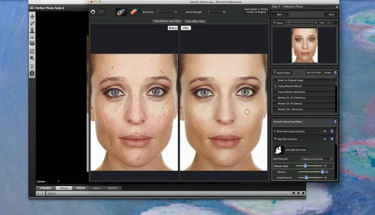This screenshot has width=375, height=215.
Task: Click the zoom options icon right of 1:1
Action: point(335,22)
